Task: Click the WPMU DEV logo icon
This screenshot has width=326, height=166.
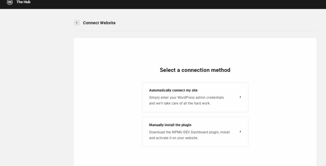Action: [10, 2]
